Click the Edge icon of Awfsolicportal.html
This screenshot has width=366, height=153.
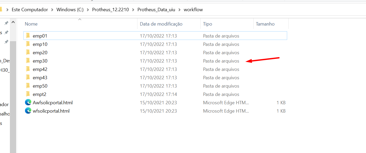[28, 102]
